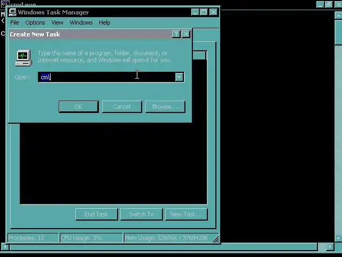Expand the Open field dropdown arrow
This screenshot has width=342, height=257.
pos(180,77)
